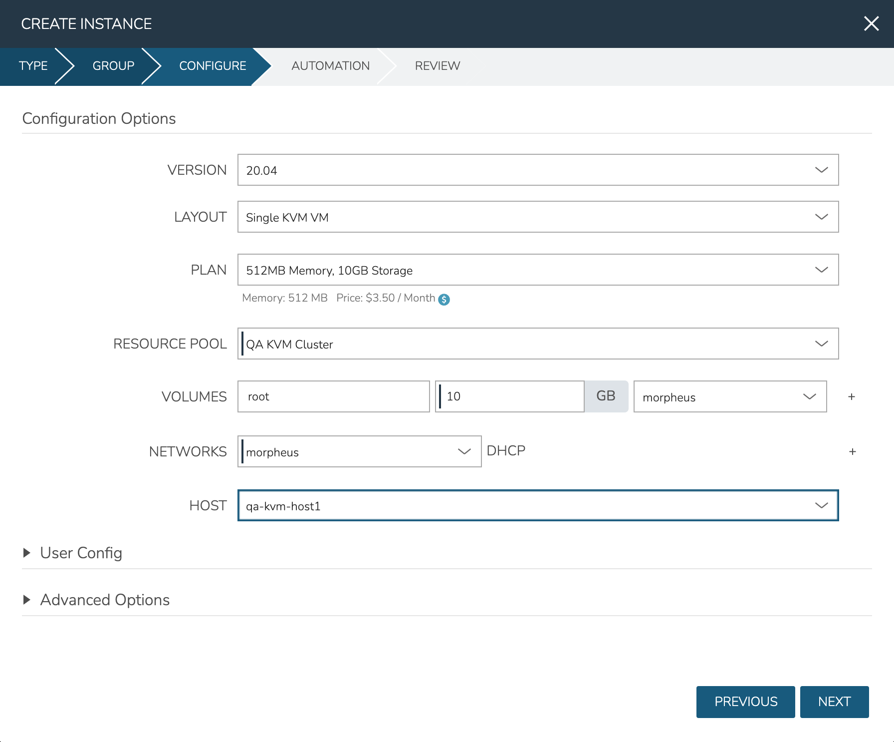Click the Previous button

[x=745, y=702]
